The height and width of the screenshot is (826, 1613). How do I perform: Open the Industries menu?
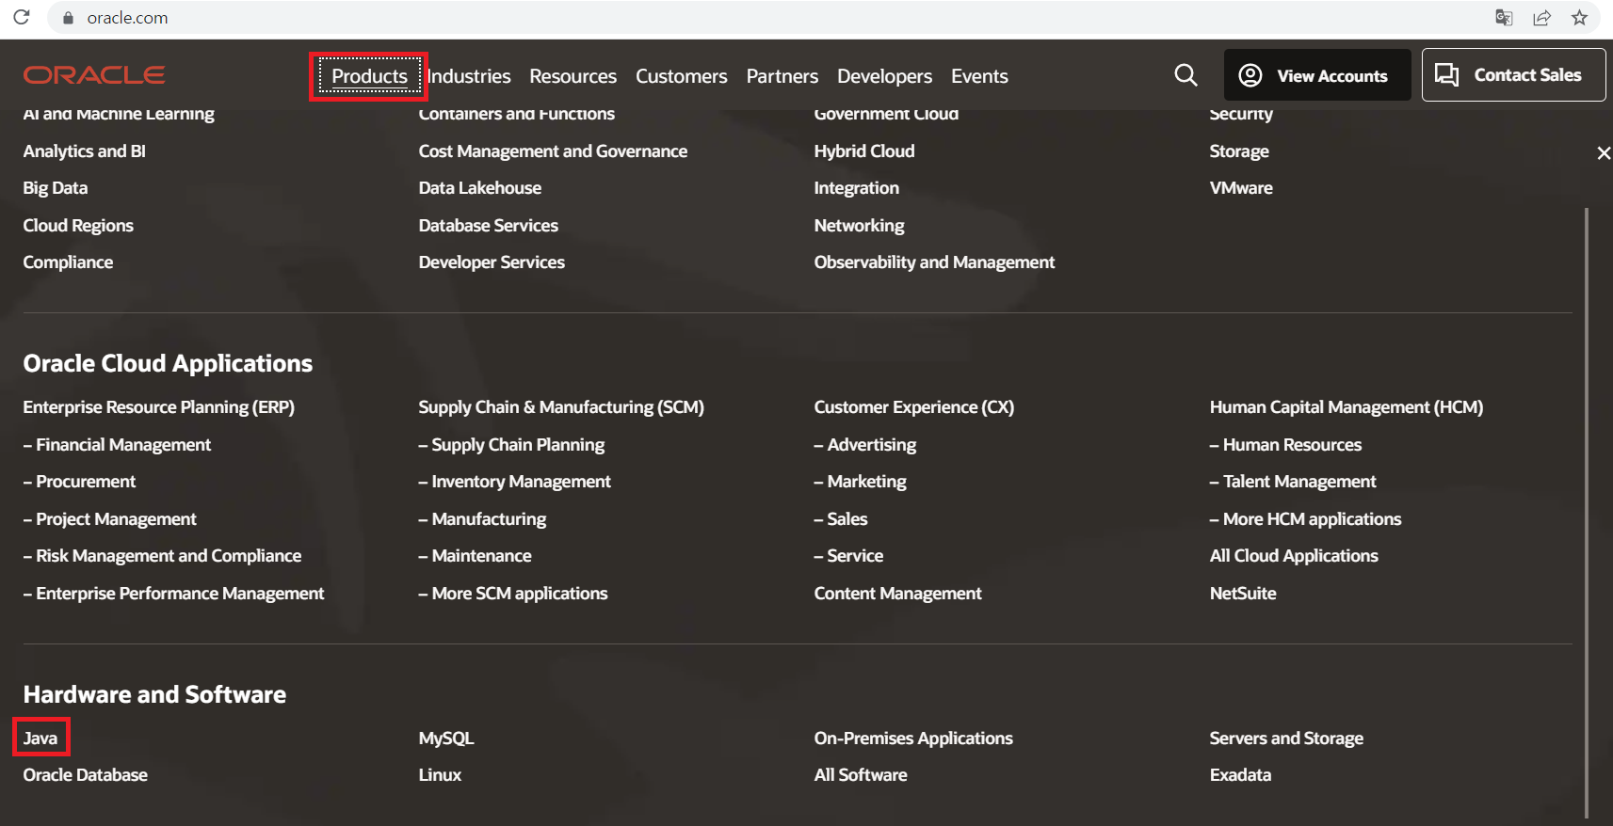click(469, 76)
